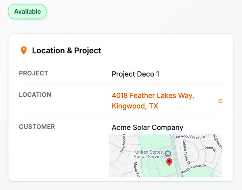Select the Postal Service mail icon on map
Image resolution: width=242 pixels, height=190 pixels.
(168, 154)
